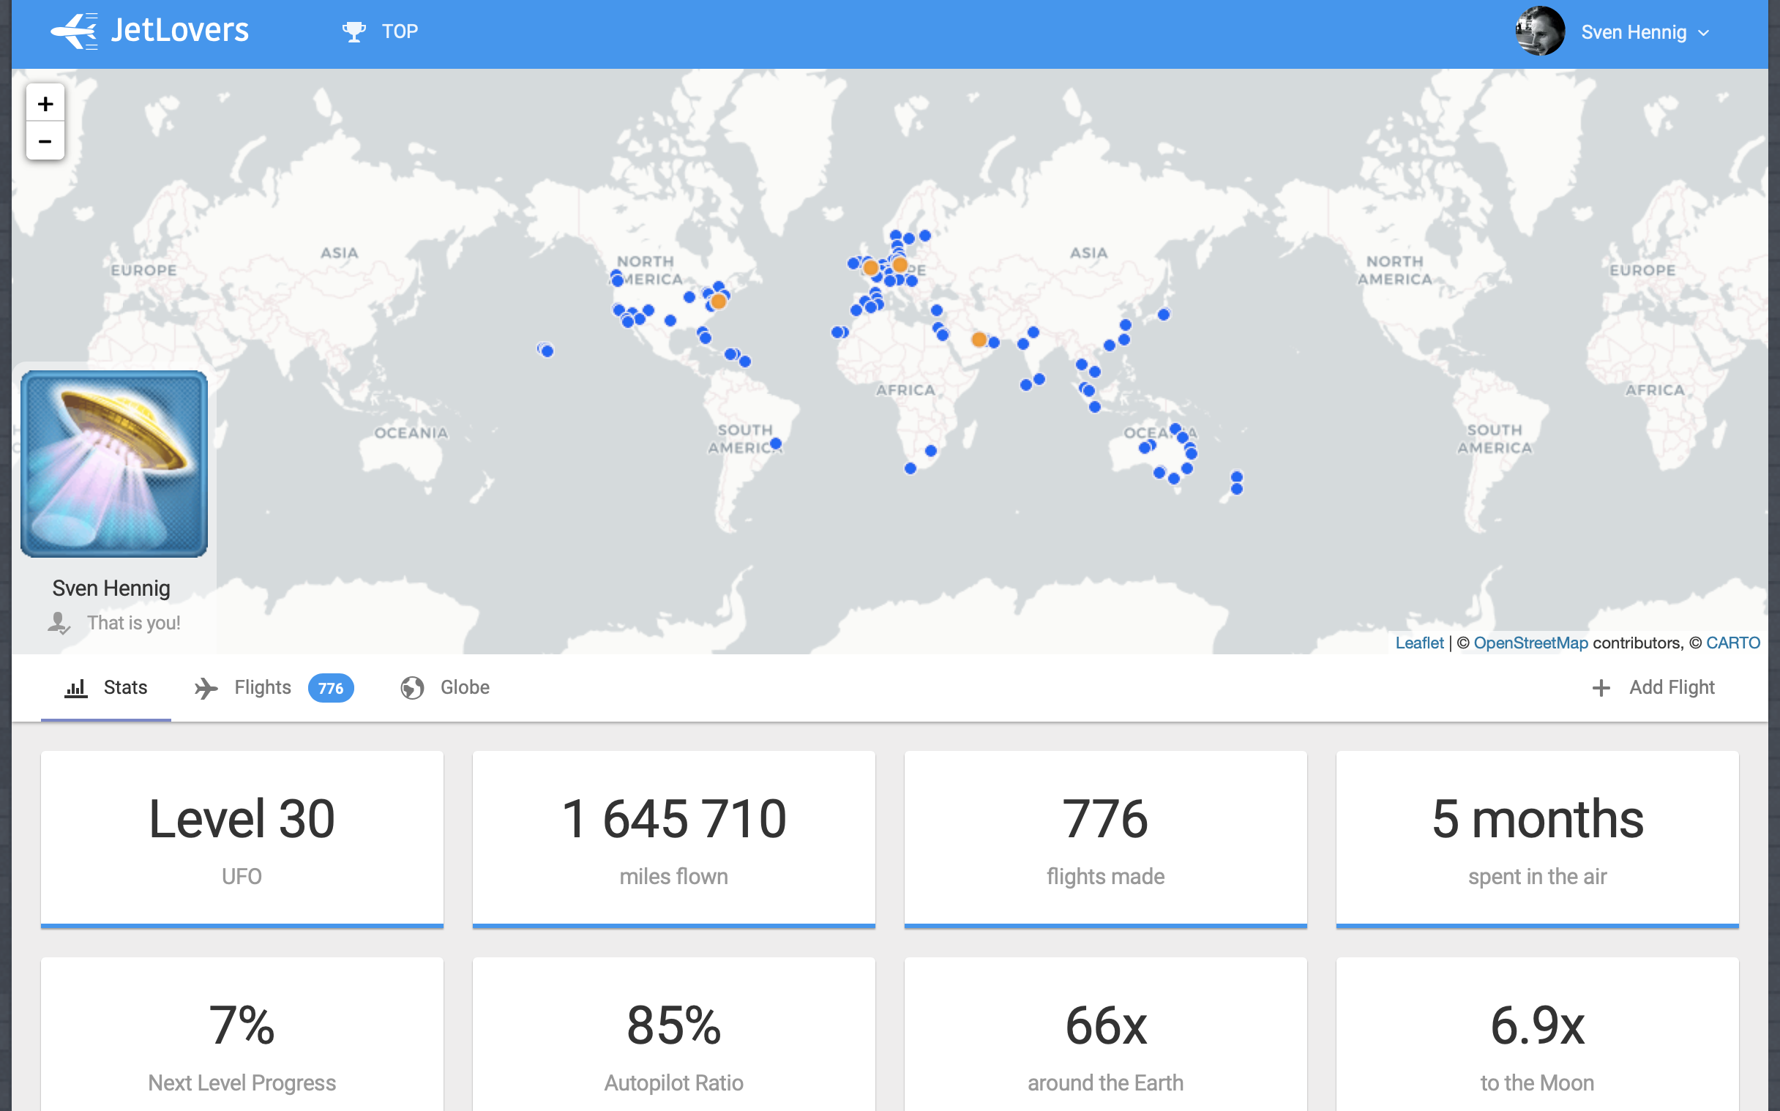Screen dimensions: 1780x1111
Task: Click the user avatar photo in header
Action: pos(1540,31)
